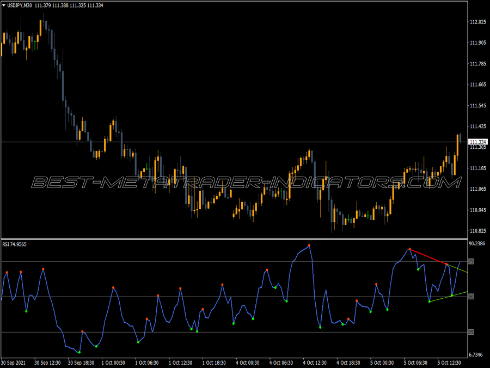This screenshot has height=368, width=490.
Task: Click the 110.825 price scale label
Action: pos(478,231)
